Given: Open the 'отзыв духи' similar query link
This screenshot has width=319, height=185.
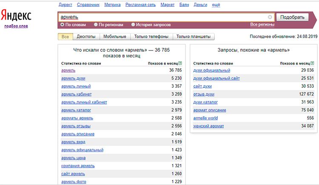Looking at the screenshot, I should click(x=204, y=94).
